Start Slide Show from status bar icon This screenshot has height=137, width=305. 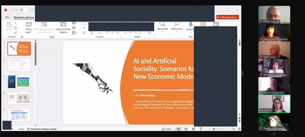pyautogui.click(x=201, y=129)
